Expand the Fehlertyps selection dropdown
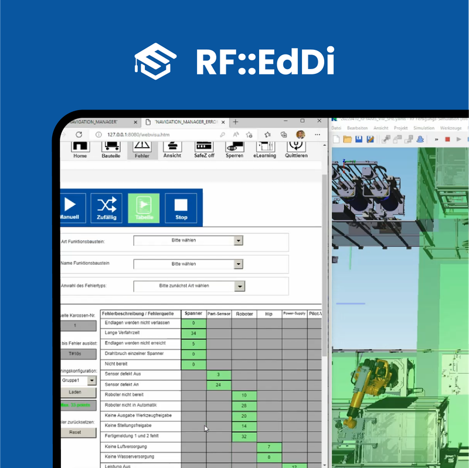 (x=240, y=286)
